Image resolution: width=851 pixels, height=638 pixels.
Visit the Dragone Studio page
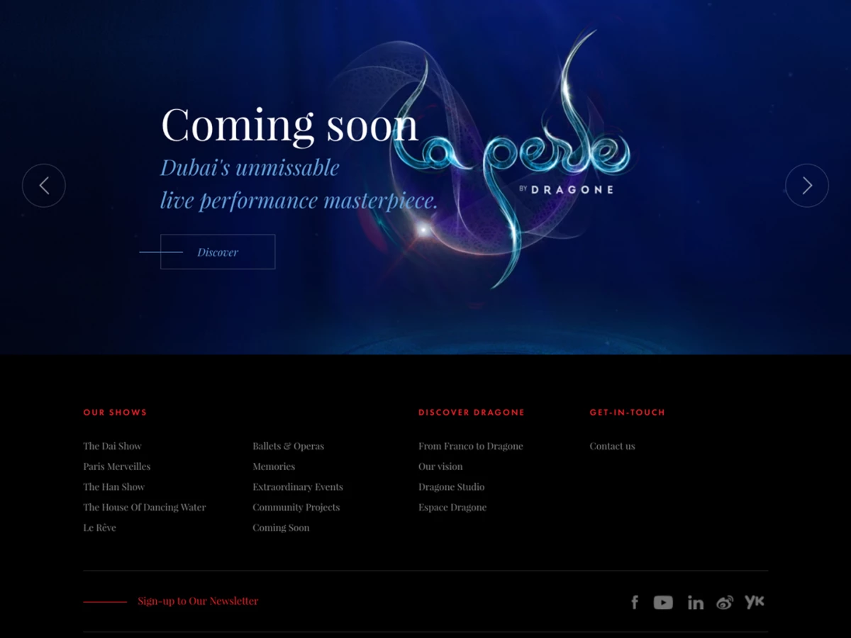pos(452,487)
